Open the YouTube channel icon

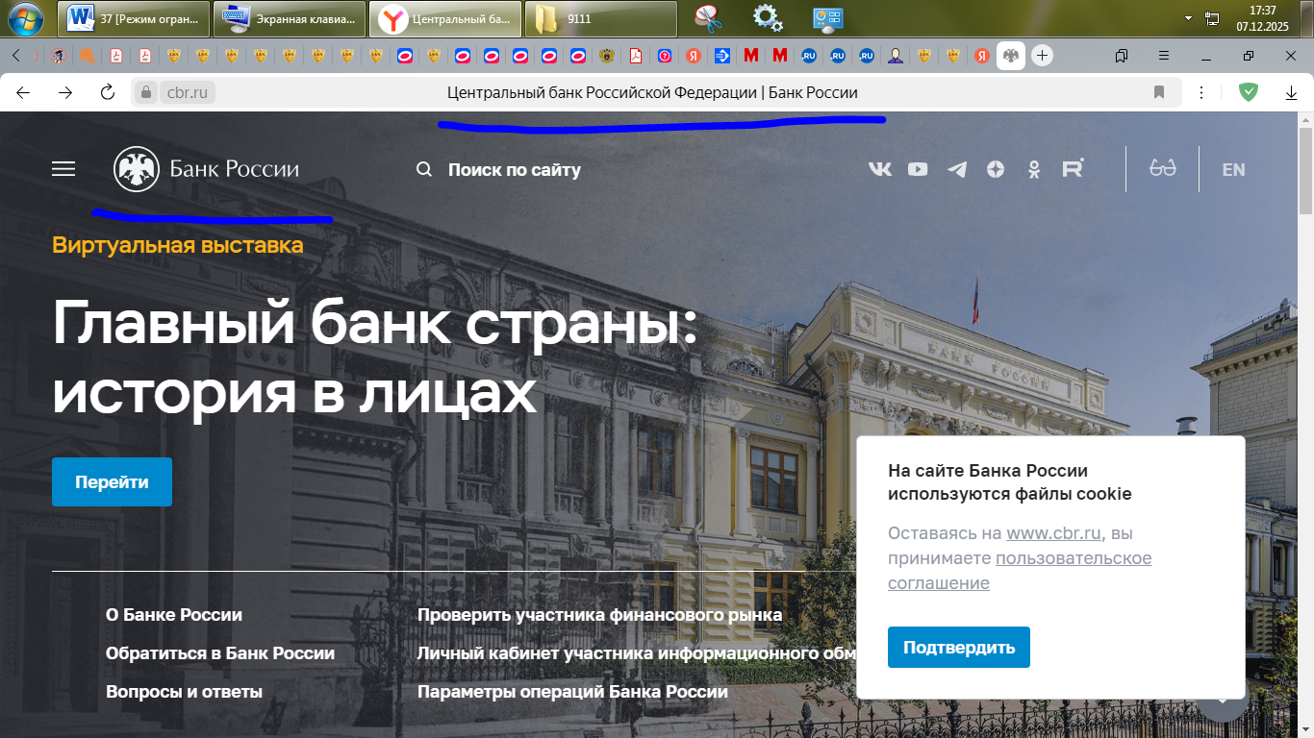[917, 169]
